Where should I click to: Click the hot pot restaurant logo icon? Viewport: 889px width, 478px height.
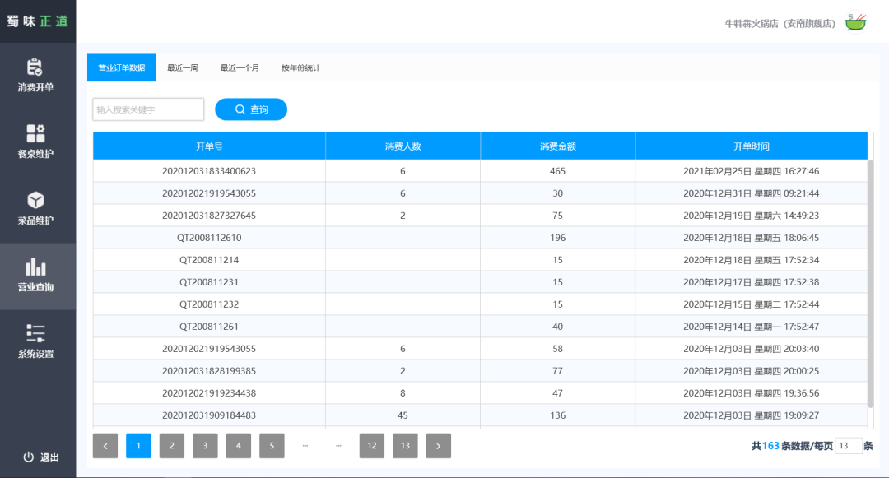click(856, 22)
